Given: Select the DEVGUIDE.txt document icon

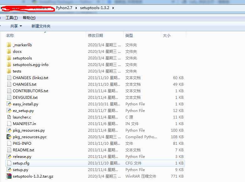Looking at the screenshot, I should coord(9,98).
